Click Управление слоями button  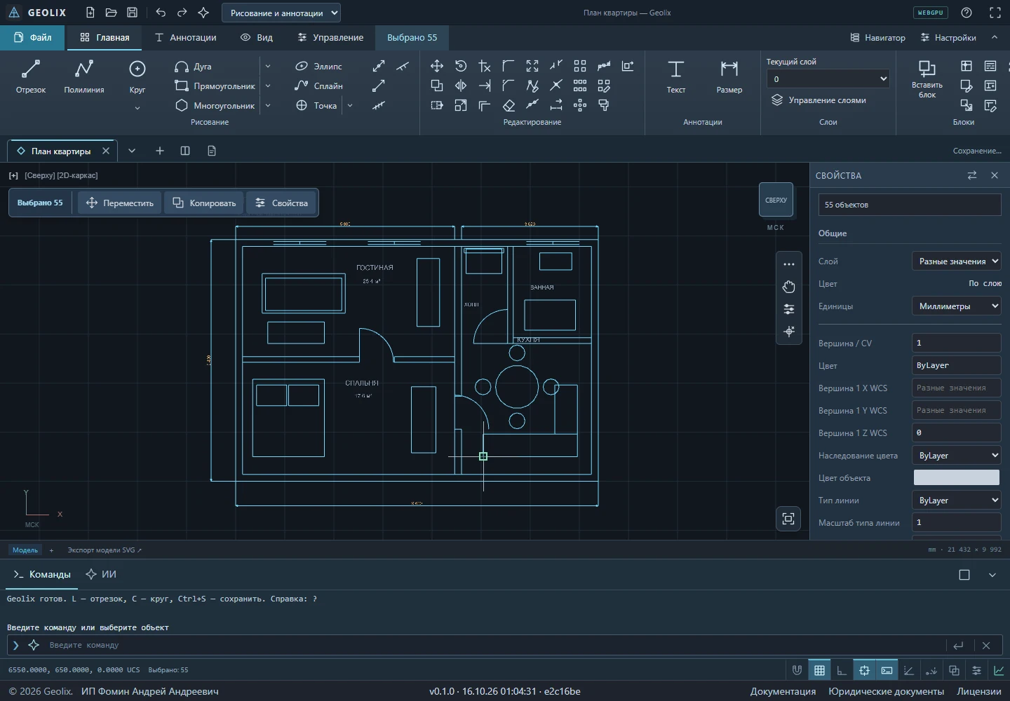[819, 100]
